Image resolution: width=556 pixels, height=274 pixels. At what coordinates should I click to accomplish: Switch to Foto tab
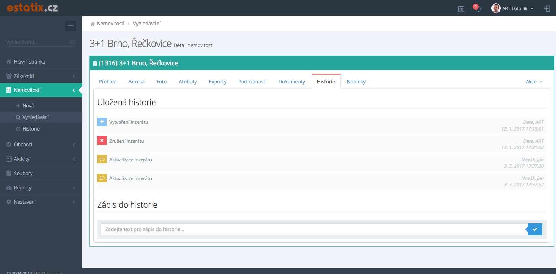161,82
